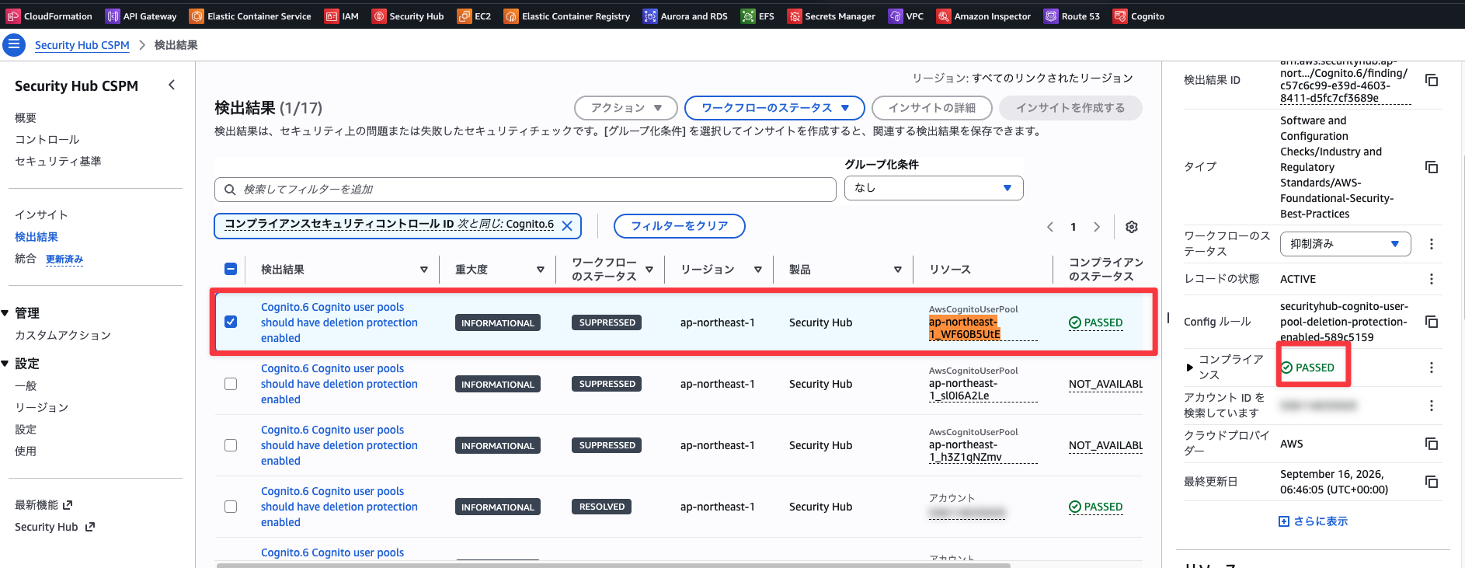Copy the Config rule name
The image size is (1465, 568).
point(1432,322)
